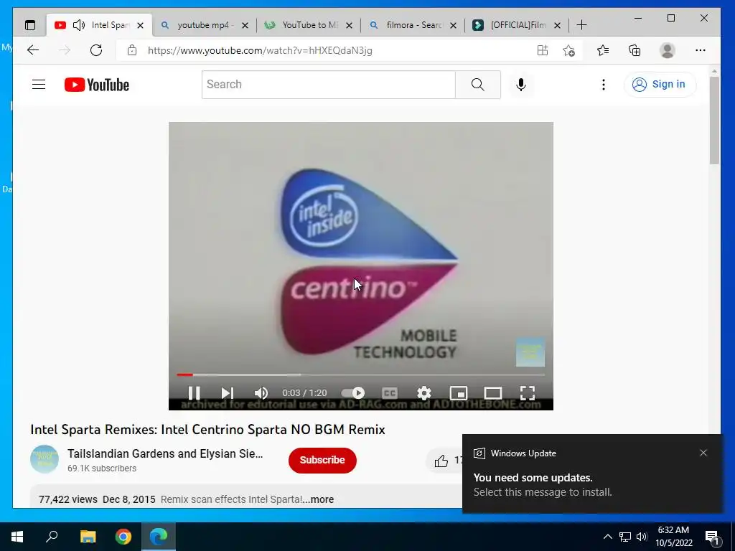Add this page to favorites

click(x=568, y=50)
